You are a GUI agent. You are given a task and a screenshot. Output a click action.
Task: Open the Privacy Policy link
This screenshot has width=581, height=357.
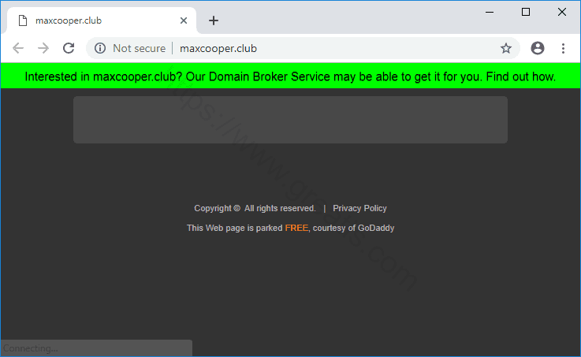click(359, 209)
